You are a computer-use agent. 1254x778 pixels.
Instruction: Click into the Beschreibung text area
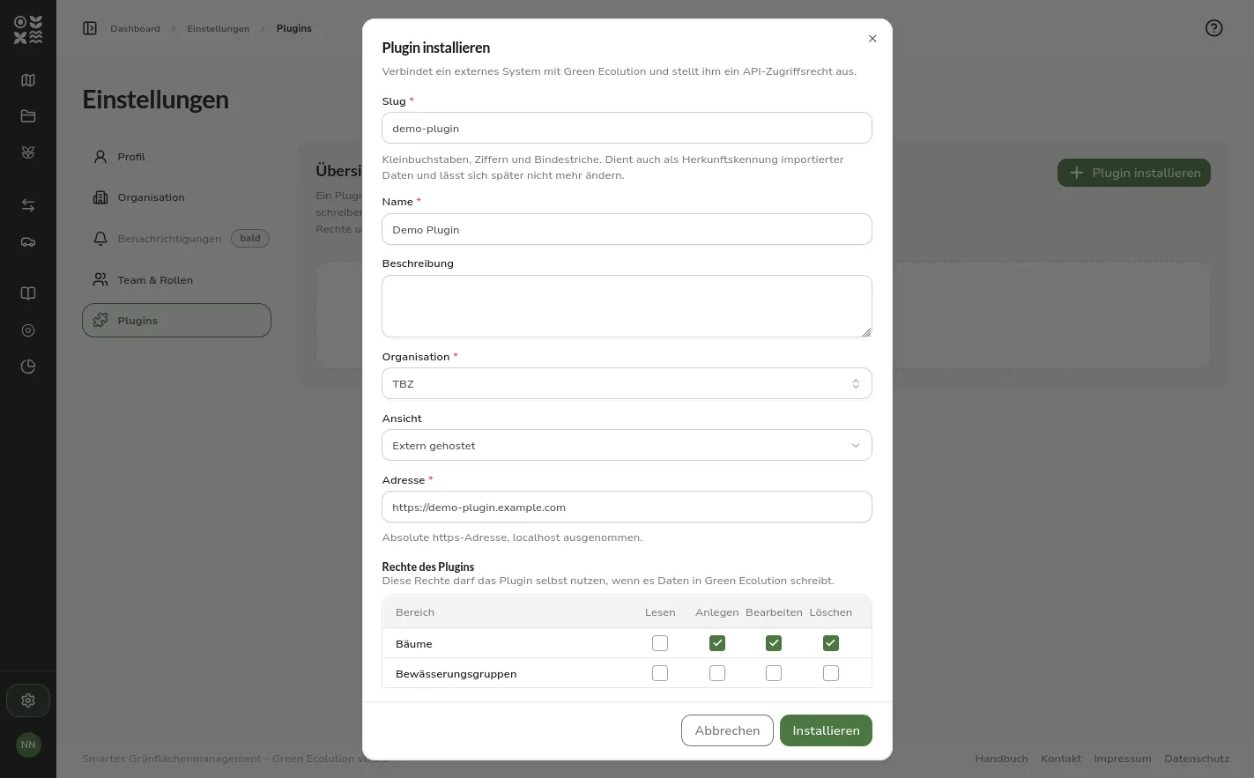click(x=627, y=306)
